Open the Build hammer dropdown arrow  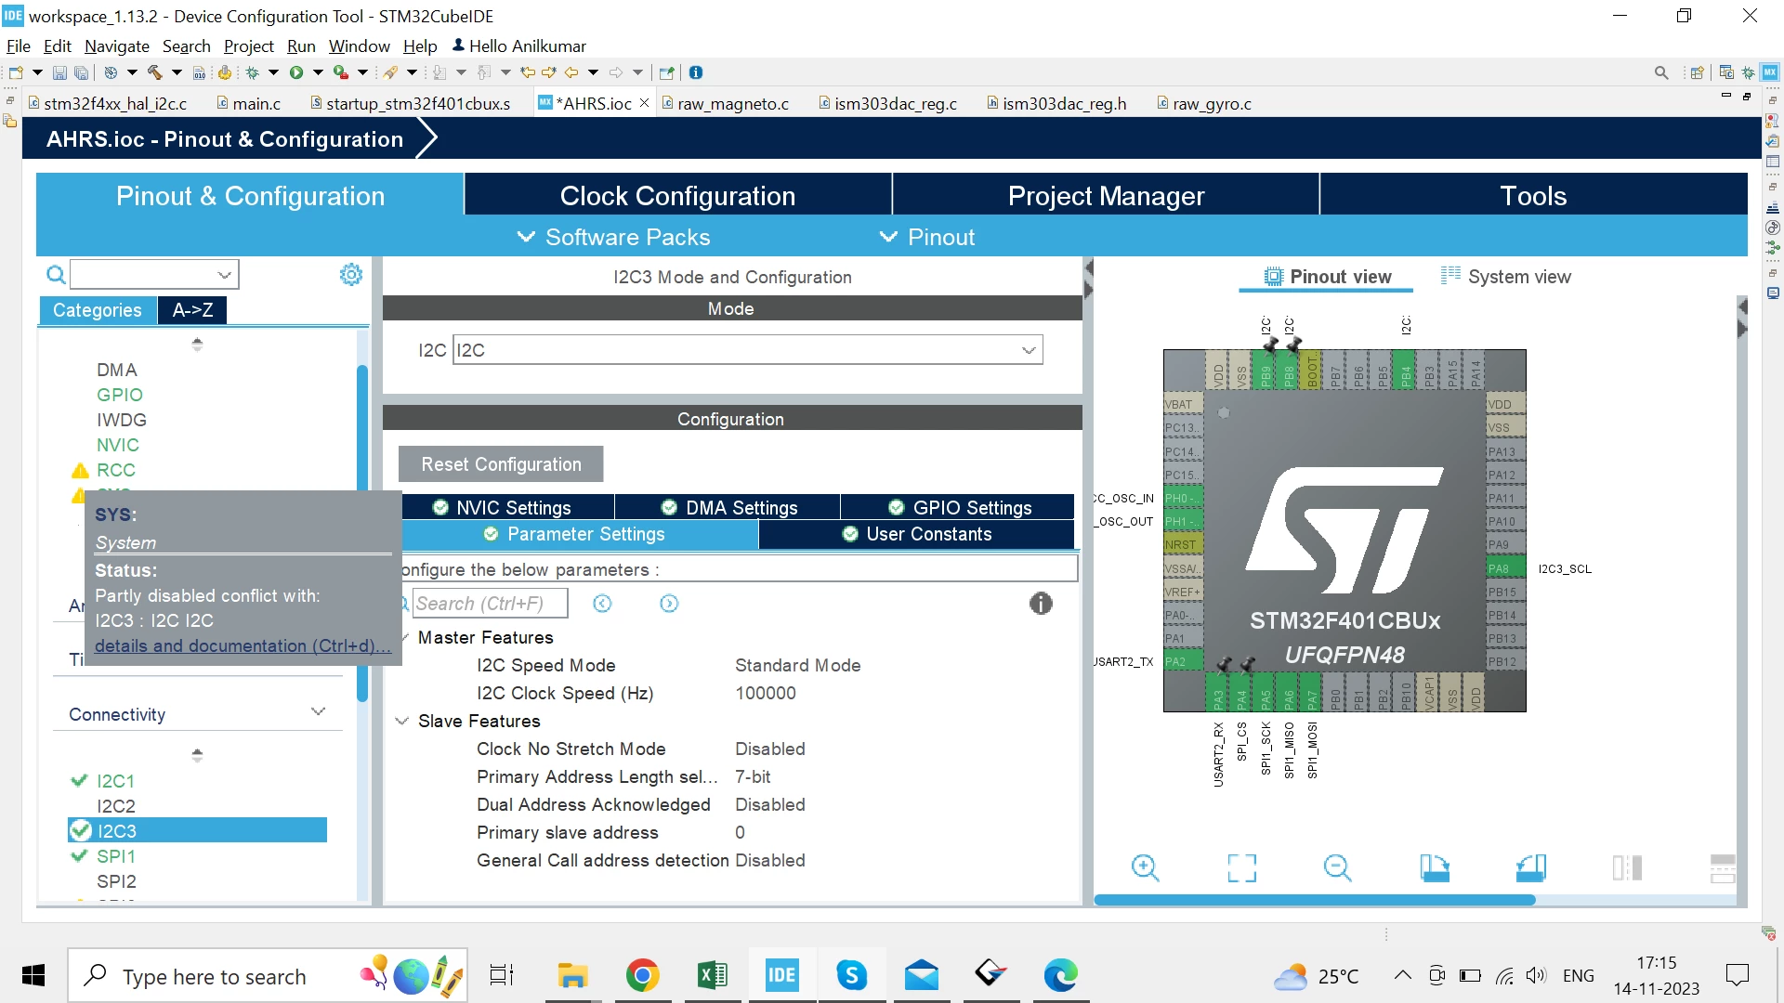[177, 72]
